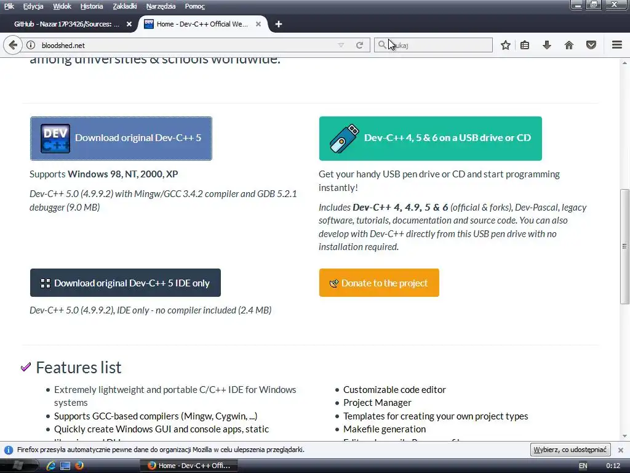
Task: Click the Features list checkmark icon
Action: pos(26,367)
